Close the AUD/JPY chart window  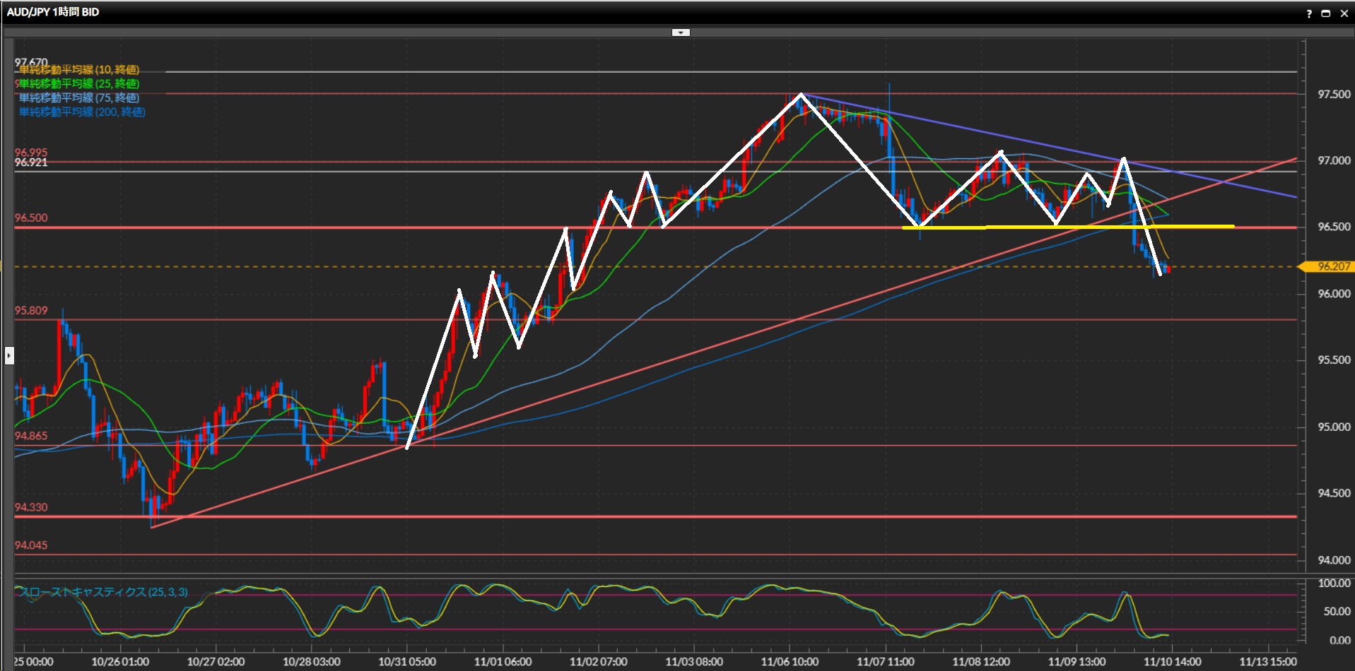click(1344, 13)
